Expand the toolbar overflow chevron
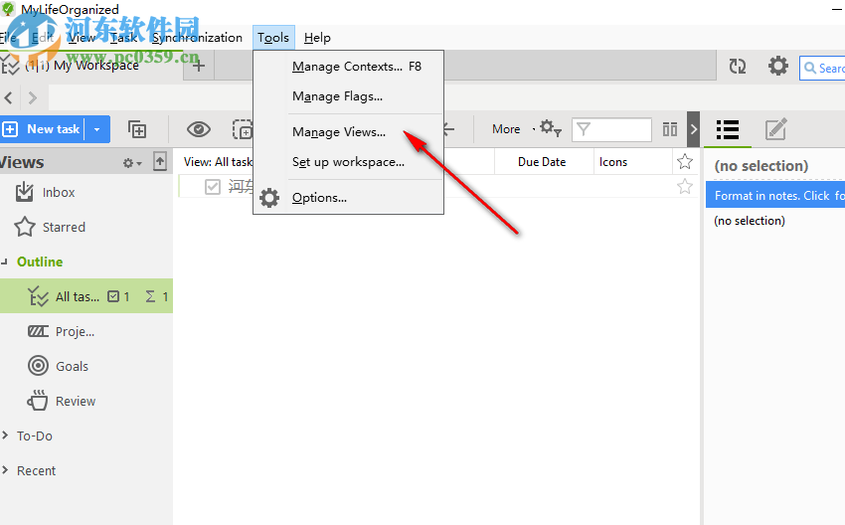Screen dimensions: 845x525 point(694,129)
